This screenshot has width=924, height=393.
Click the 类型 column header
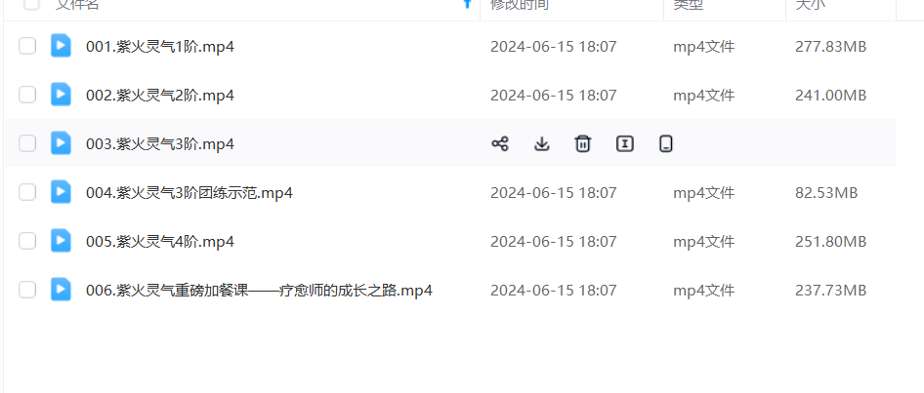(689, 5)
